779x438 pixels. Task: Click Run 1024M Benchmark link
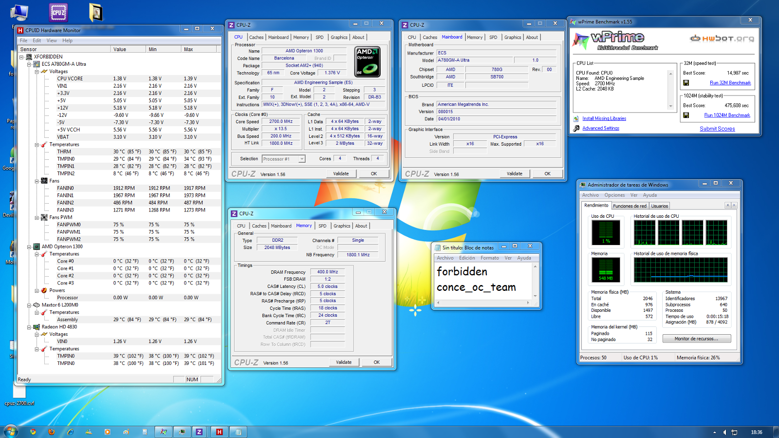[x=727, y=115]
